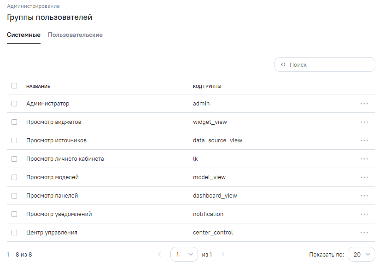The height and width of the screenshot is (263, 379).
Task: Open three-dot menu for Просмотр панелей
Action: pos(364,196)
